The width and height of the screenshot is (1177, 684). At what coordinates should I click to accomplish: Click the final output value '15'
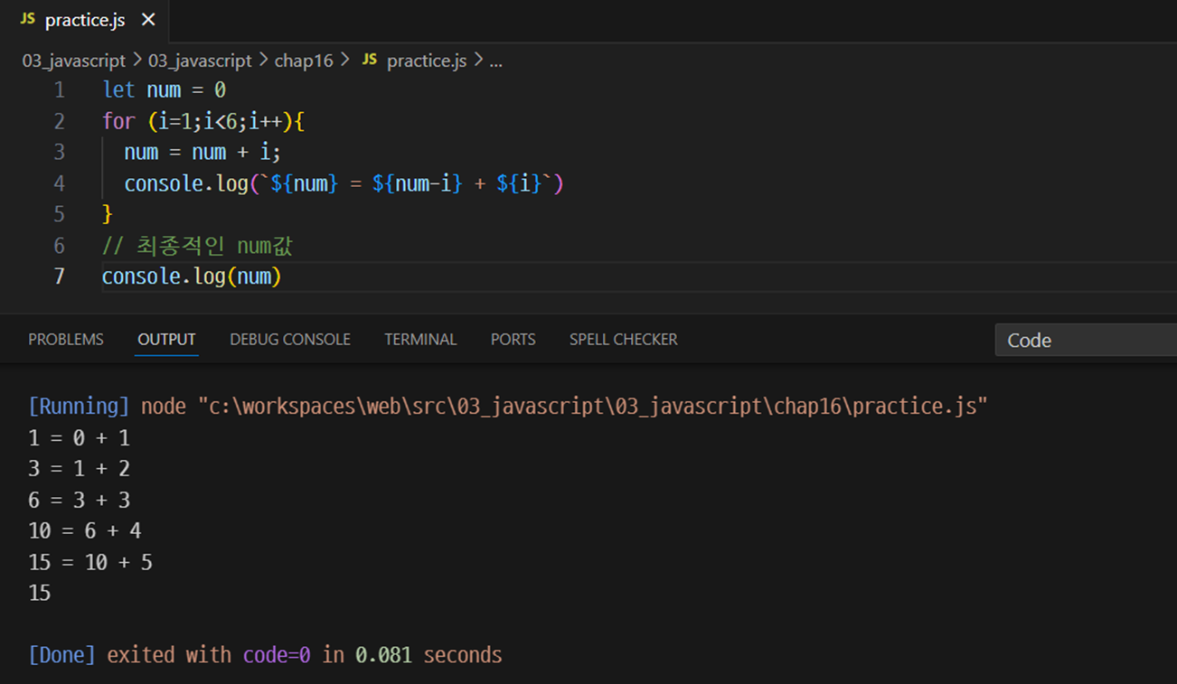pyautogui.click(x=40, y=594)
